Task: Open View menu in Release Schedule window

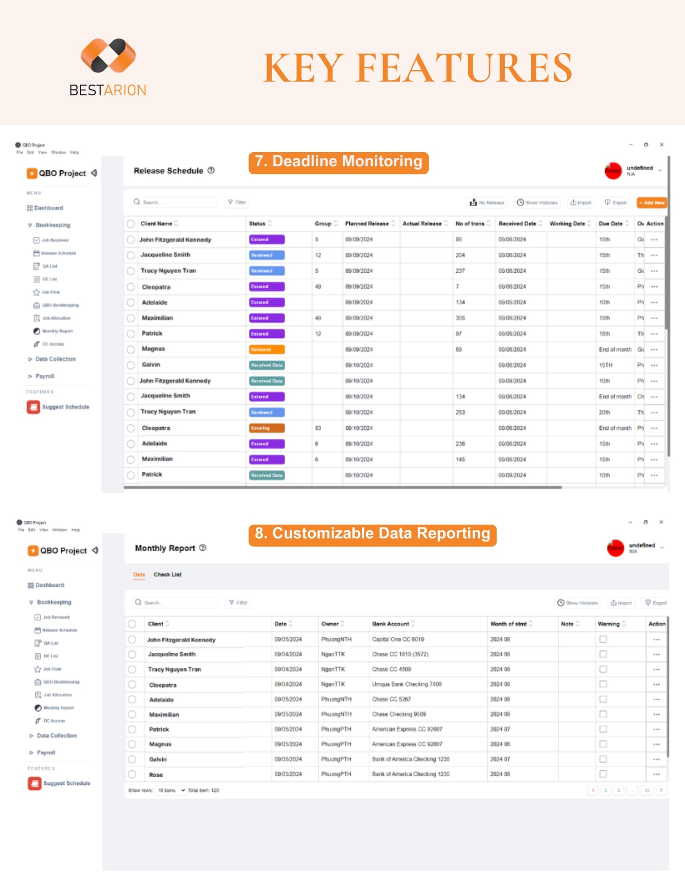Action: [43, 153]
